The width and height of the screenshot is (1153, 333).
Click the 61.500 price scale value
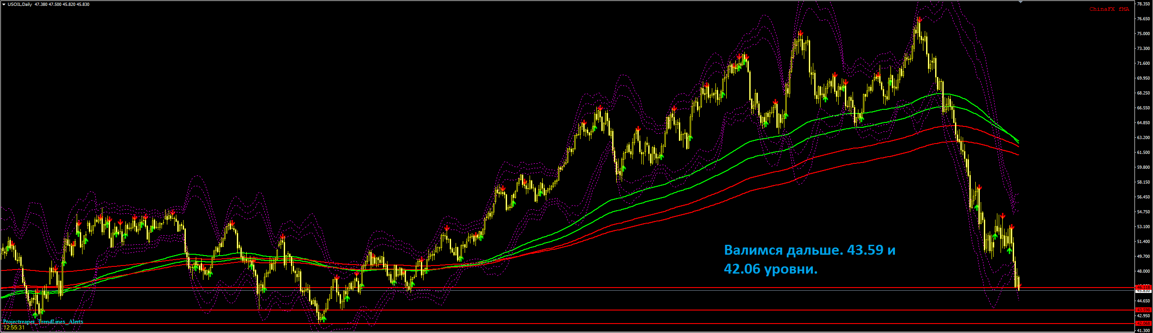1144,153
